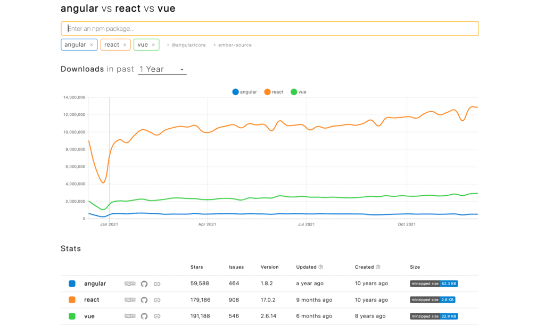The height and width of the screenshot is (333, 545).
Task: Select the 191,188 stars value for vue
Action: point(200,316)
